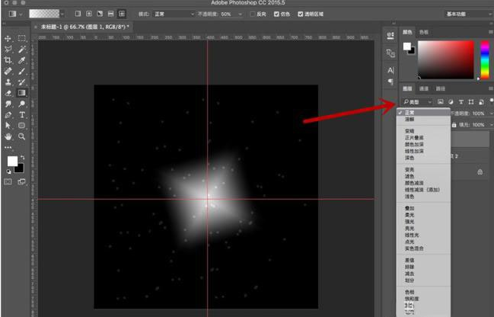Click the foreground color swatch in toolbar

pyautogui.click(x=12, y=162)
